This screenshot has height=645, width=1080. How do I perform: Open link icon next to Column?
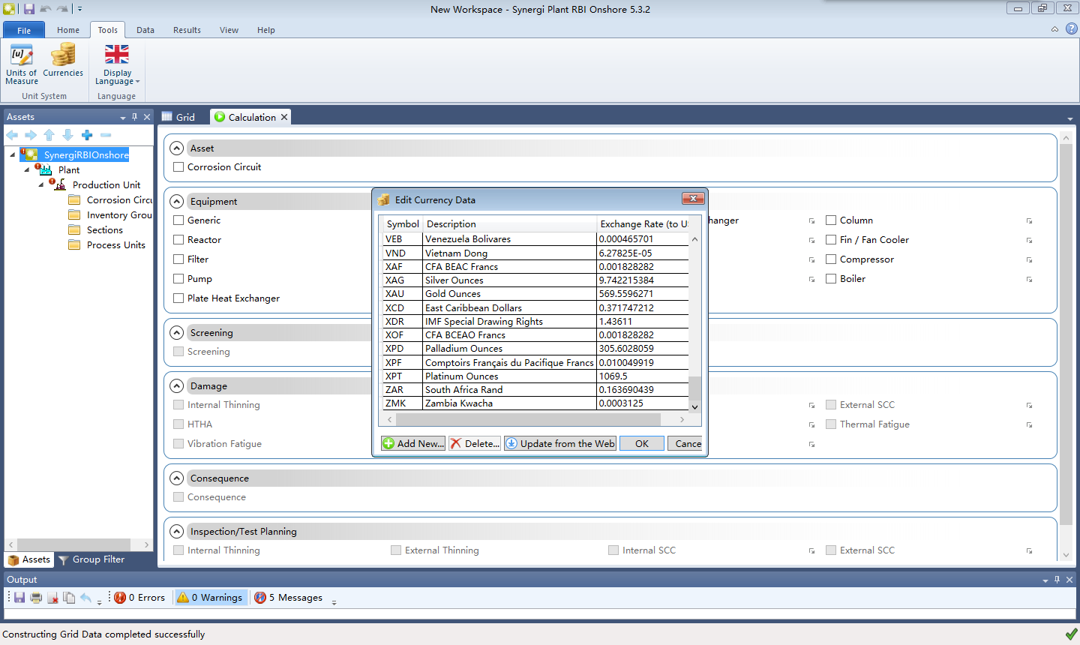[x=1030, y=220]
